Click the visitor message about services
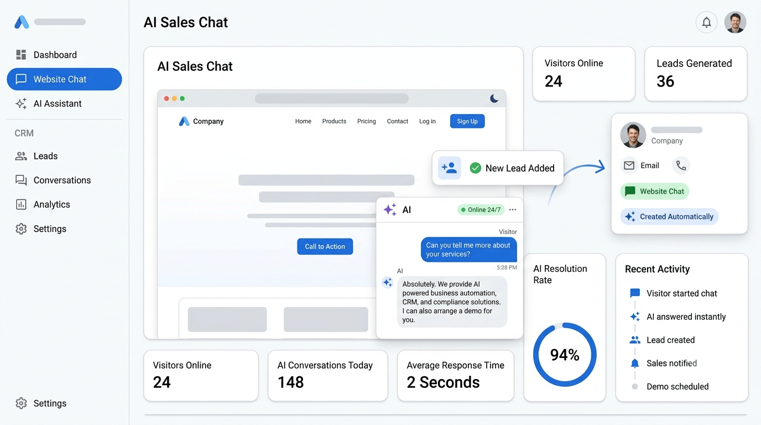Screen dimensions: 761x425 [468, 250]
